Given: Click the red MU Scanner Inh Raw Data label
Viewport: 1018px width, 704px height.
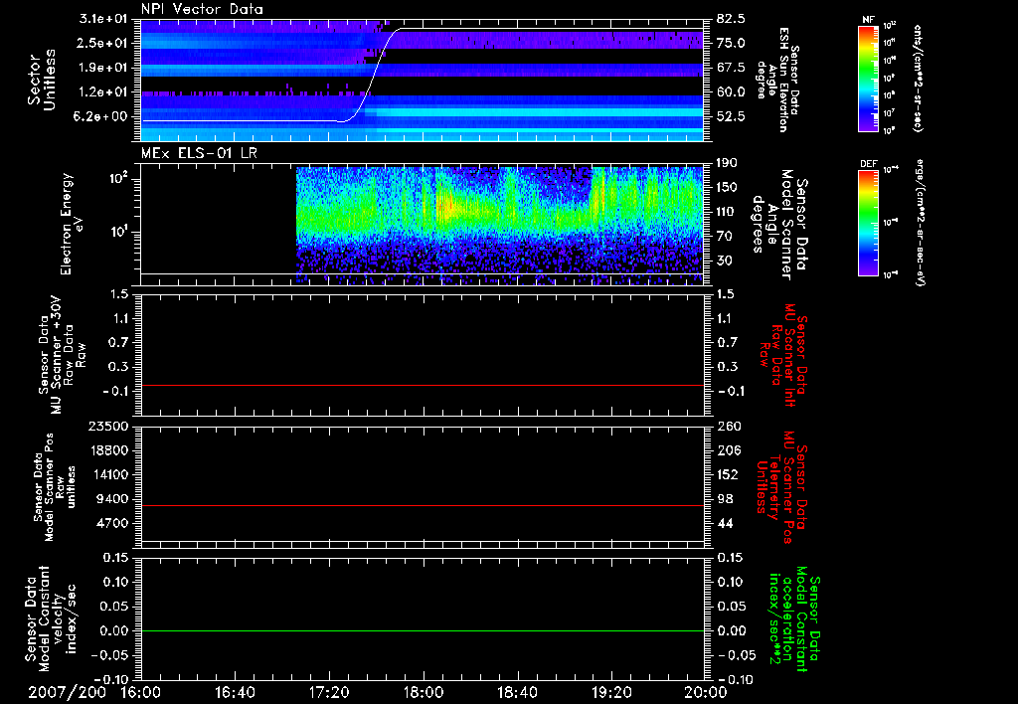Looking at the screenshot, I should point(781,355).
